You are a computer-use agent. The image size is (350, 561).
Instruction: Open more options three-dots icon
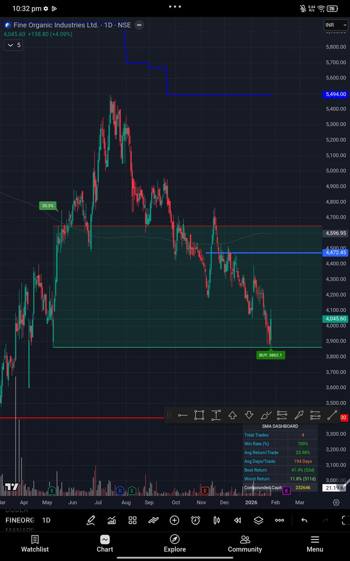coord(280,520)
